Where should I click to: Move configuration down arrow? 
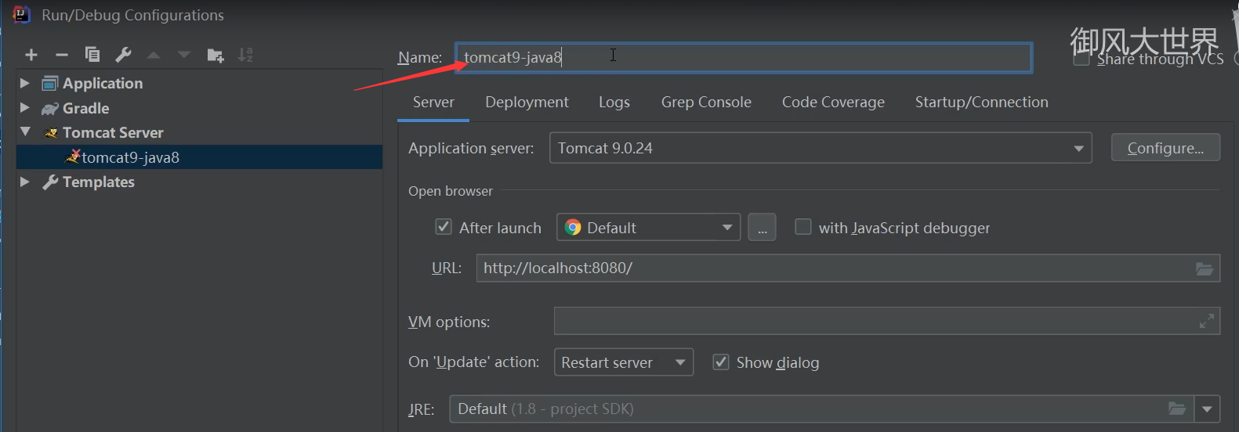[x=184, y=55]
